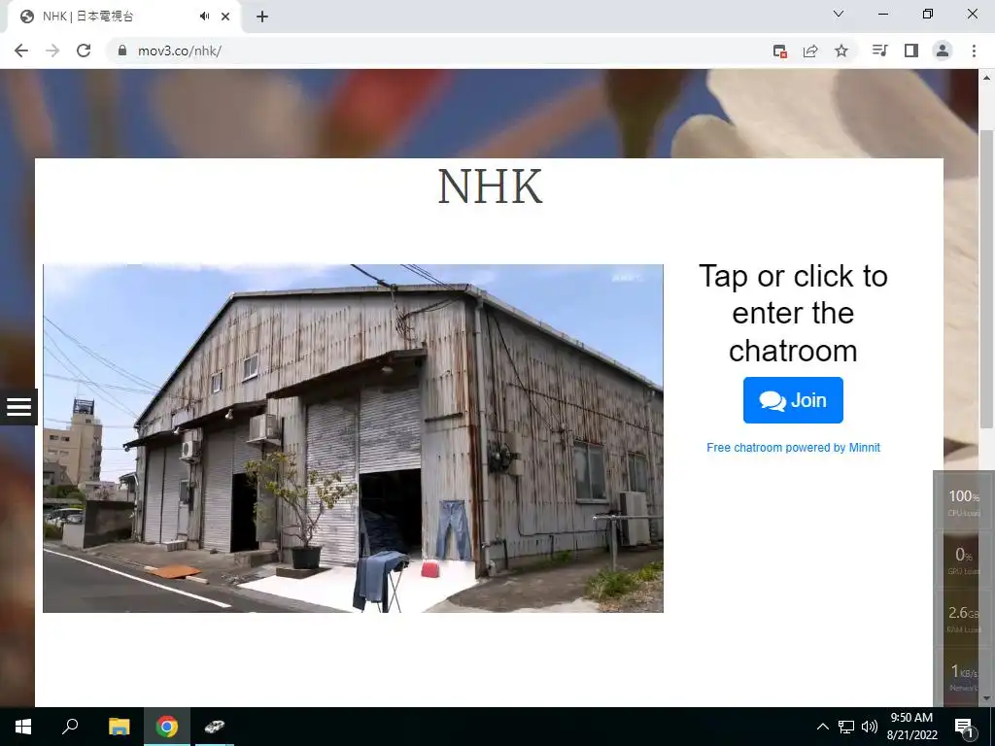
Task: Click the scrollbar down arrow
Action: (986, 698)
